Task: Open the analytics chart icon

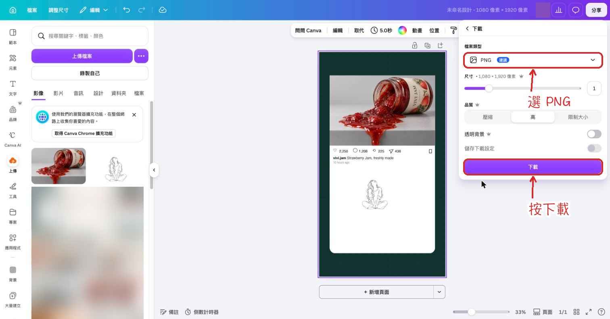Action: [559, 10]
